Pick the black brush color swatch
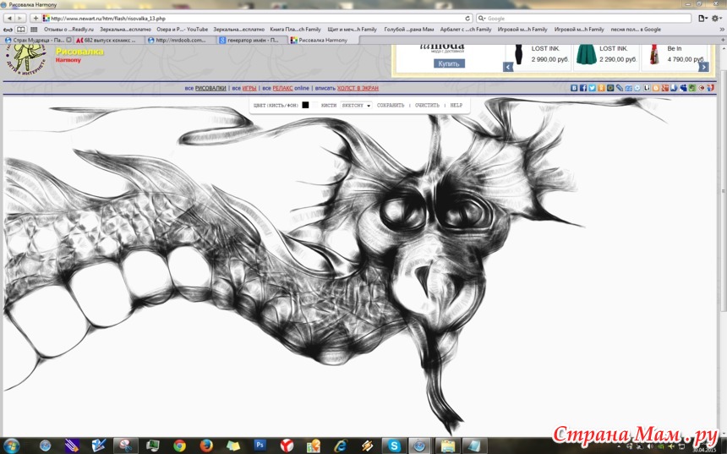727x454 pixels. coord(305,105)
